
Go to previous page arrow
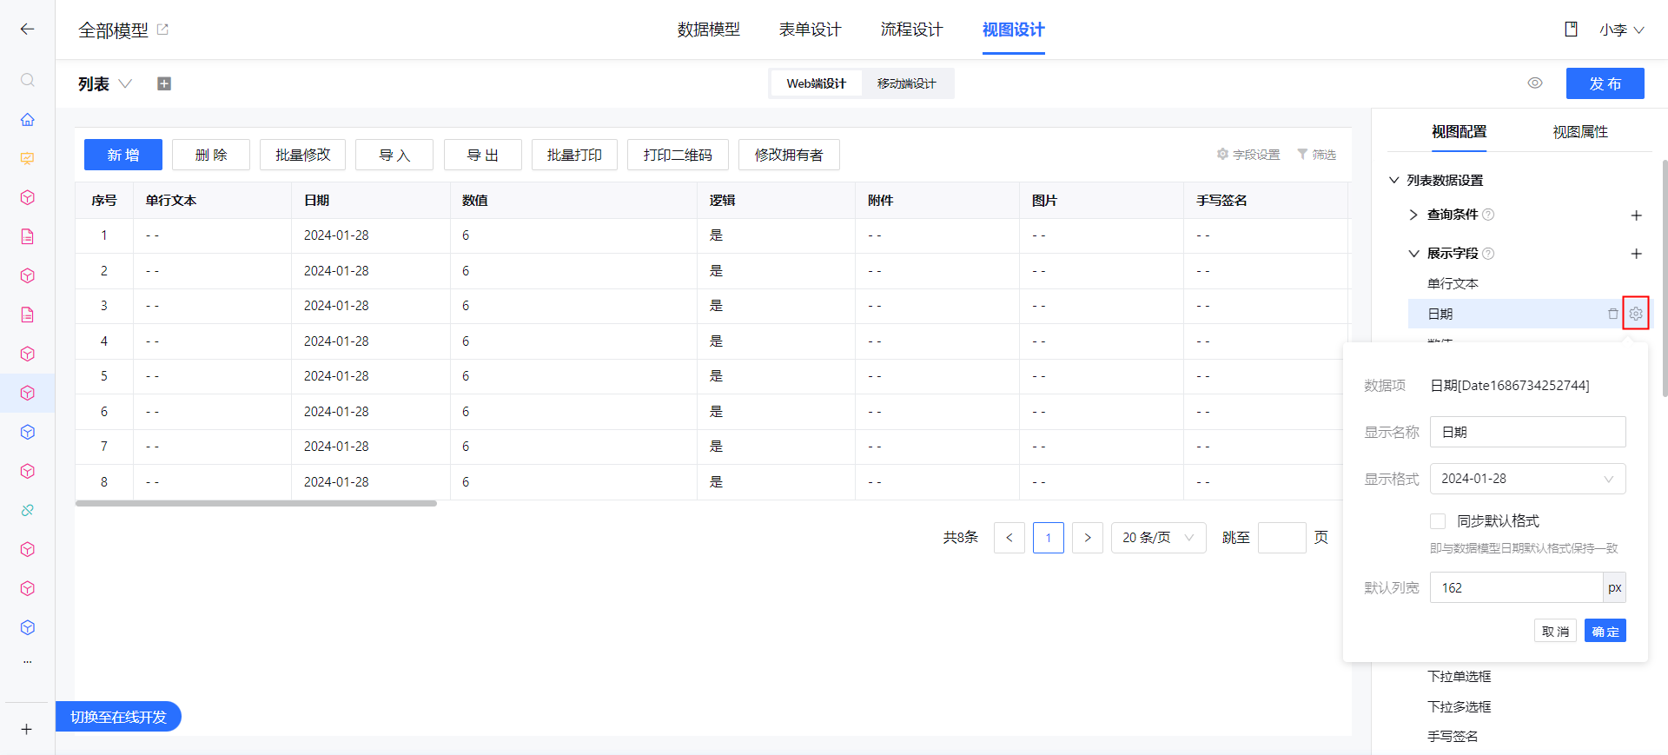click(x=1009, y=538)
